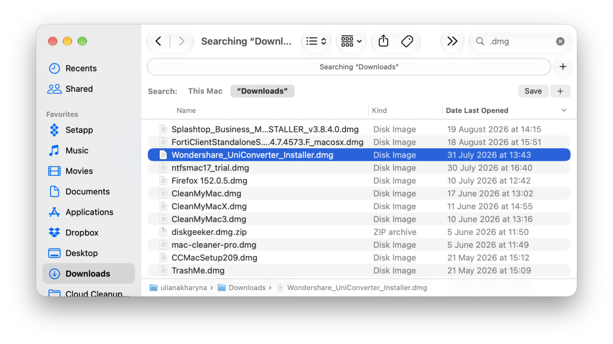
Task: Open the Movies folder in sidebar
Action: (x=88, y=171)
